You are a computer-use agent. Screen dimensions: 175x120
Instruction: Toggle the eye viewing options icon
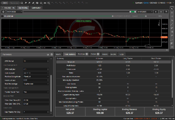coord(45,3)
